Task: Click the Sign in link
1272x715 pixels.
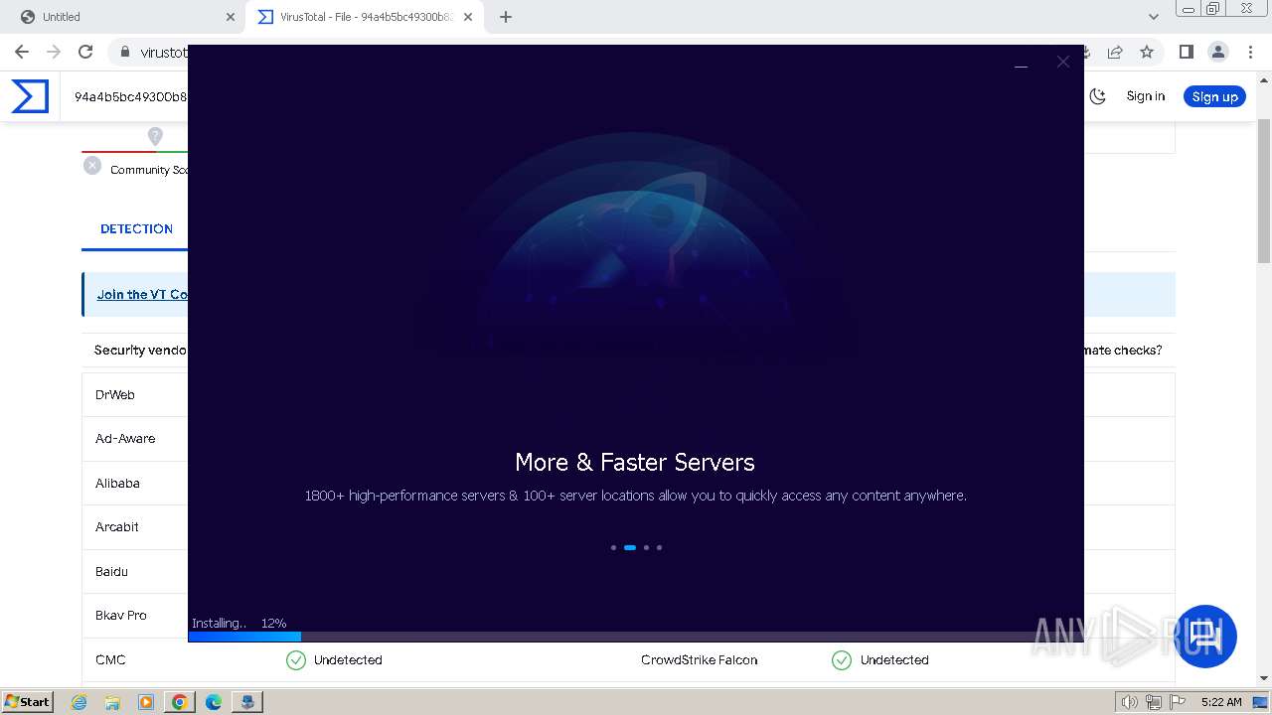Action: [1145, 96]
